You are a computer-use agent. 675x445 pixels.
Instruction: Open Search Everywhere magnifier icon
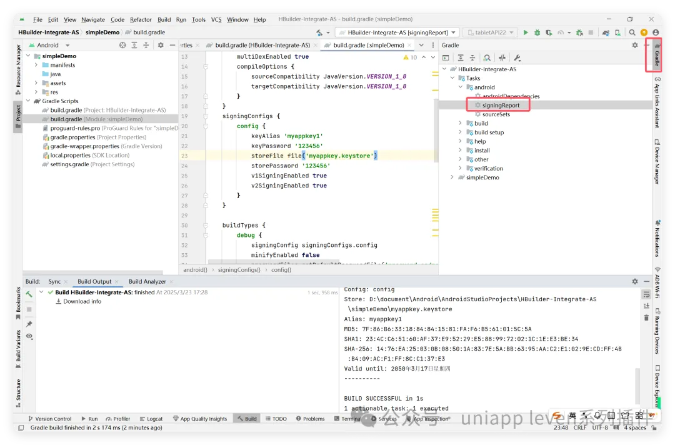[632, 32]
